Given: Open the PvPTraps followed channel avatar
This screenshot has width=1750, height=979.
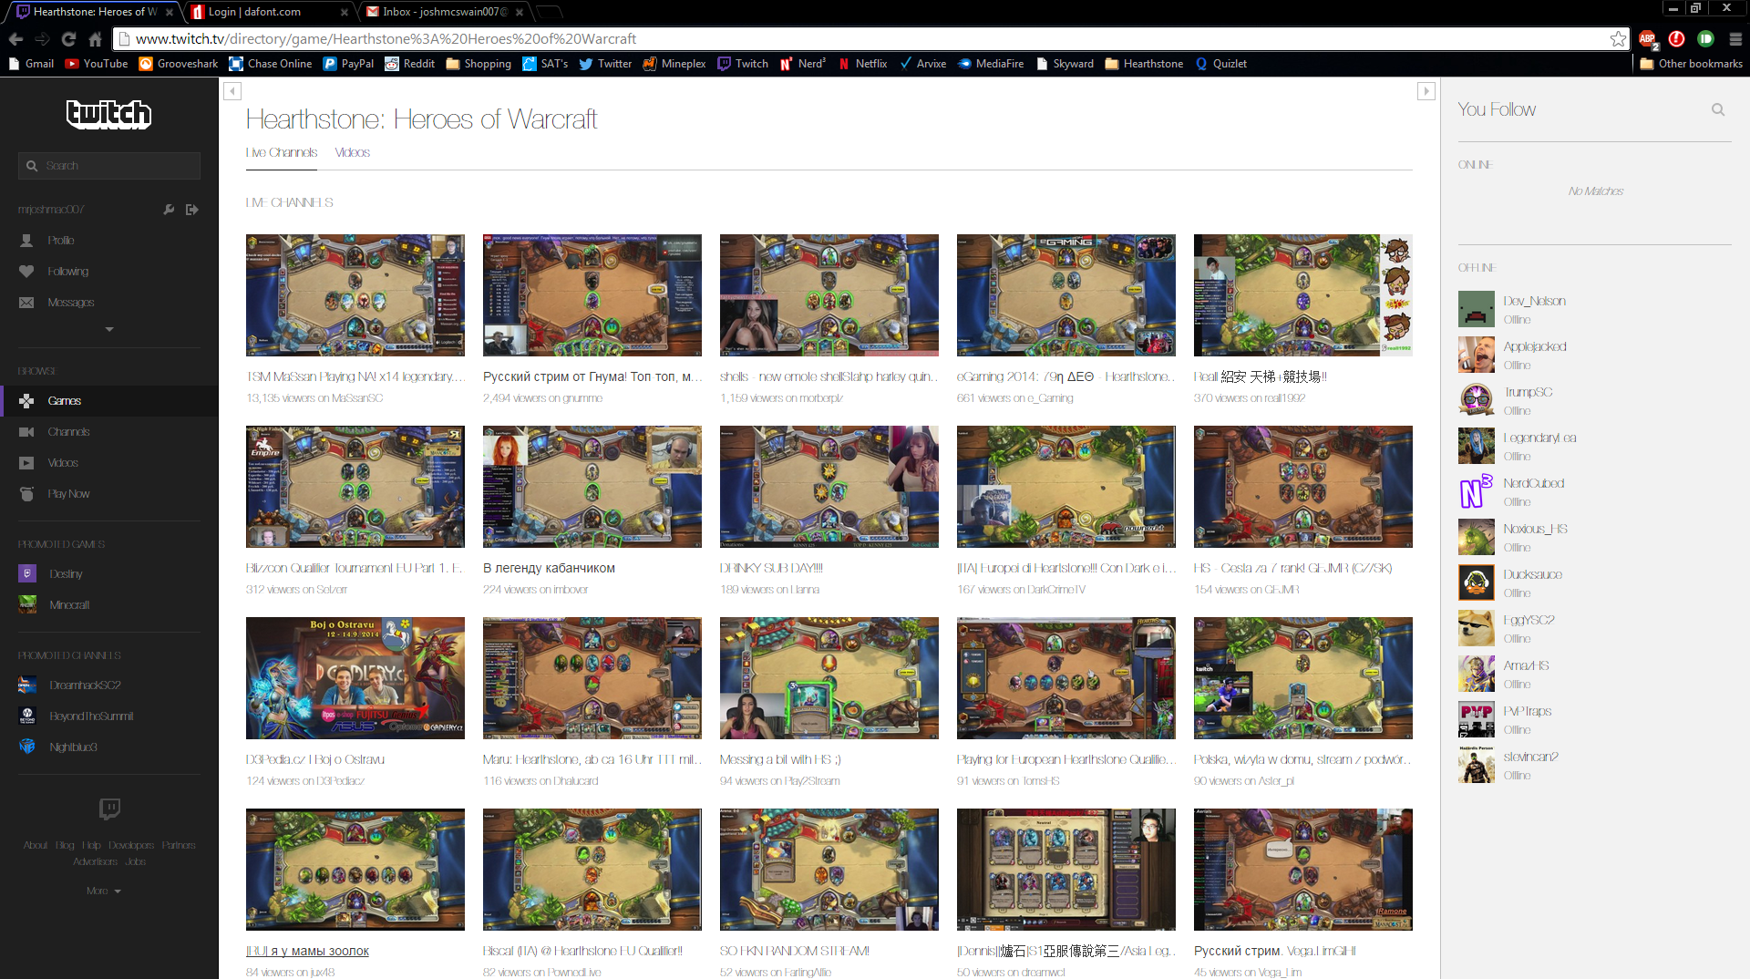Looking at the screenshot, I should pos(1477,719).
